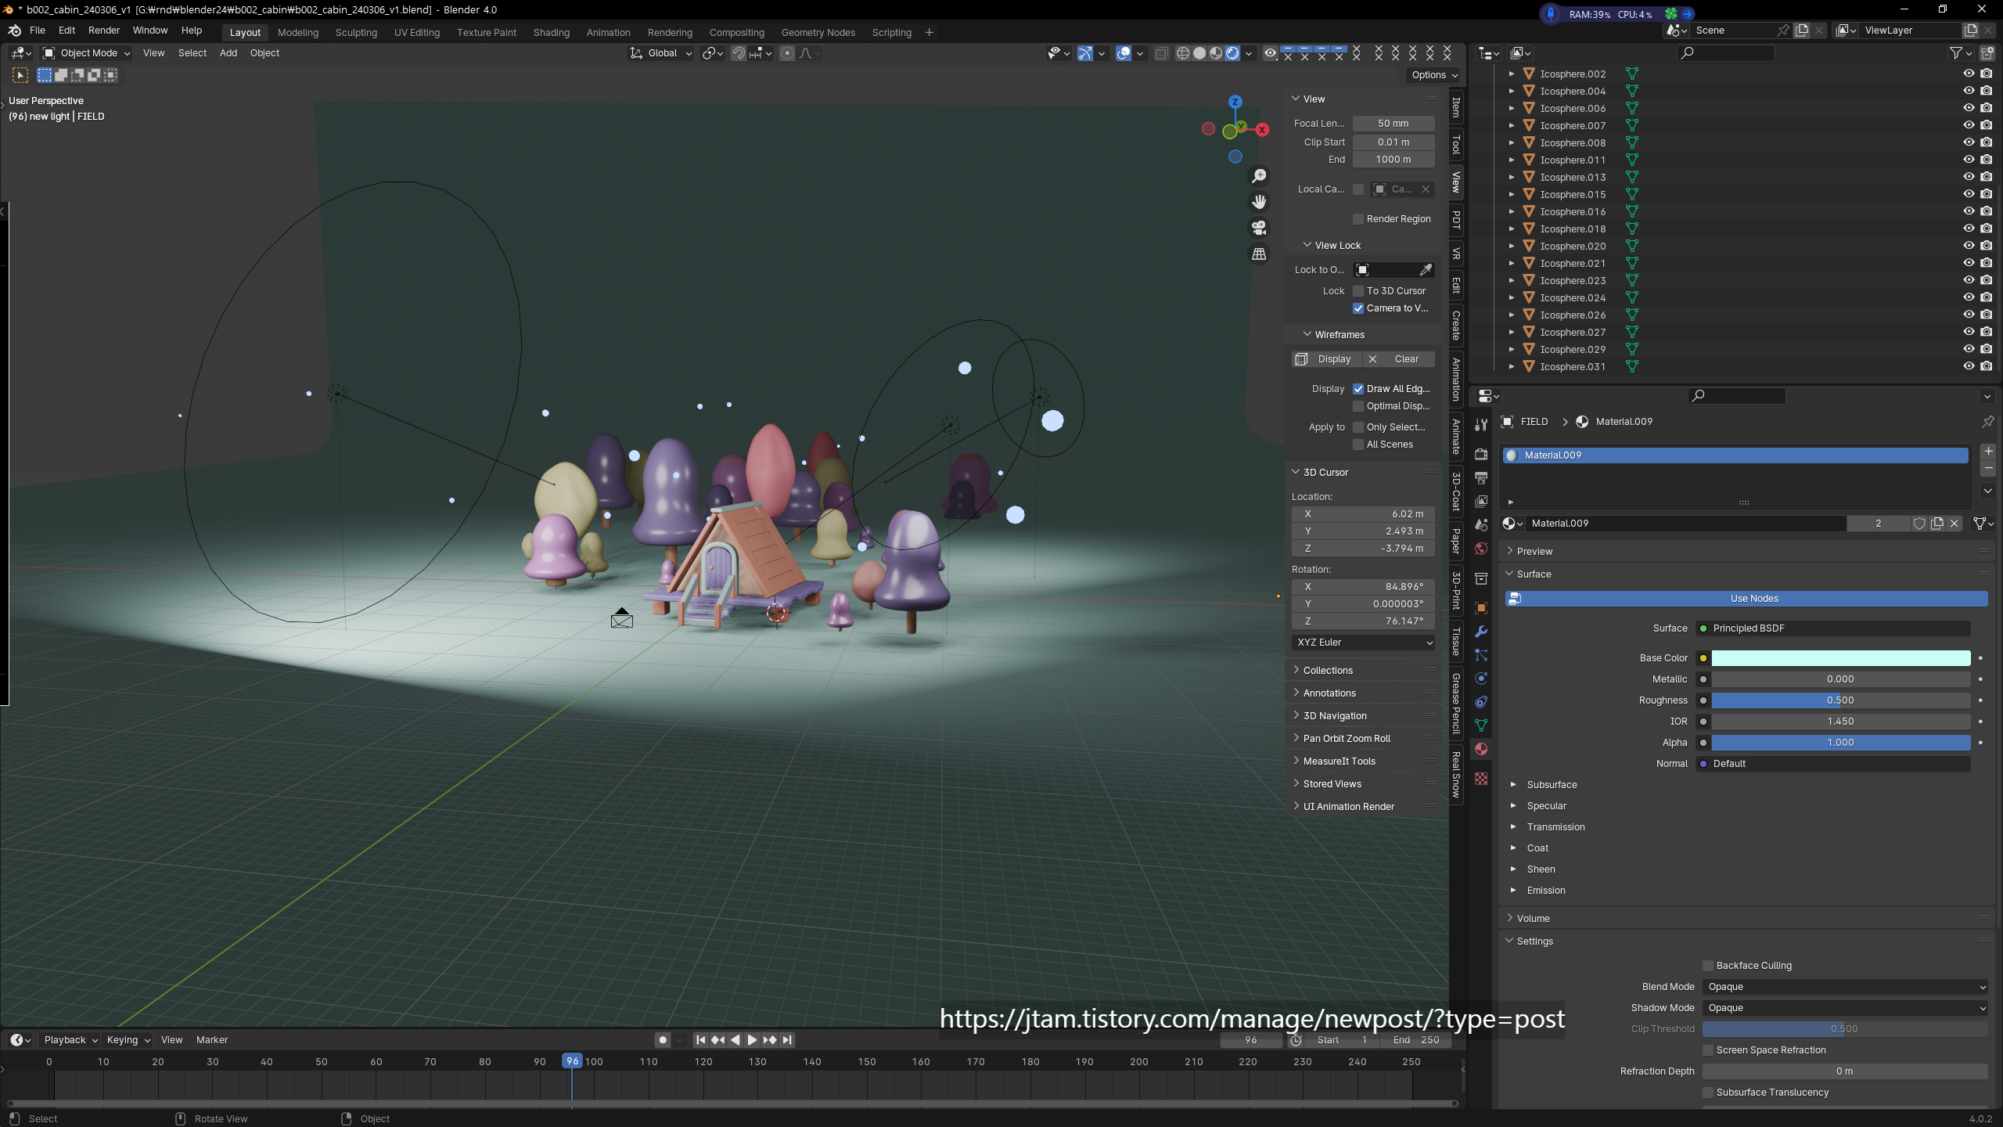
Task: Open the Blend Mode dropdown
Action: click(x=1845, y=987)
